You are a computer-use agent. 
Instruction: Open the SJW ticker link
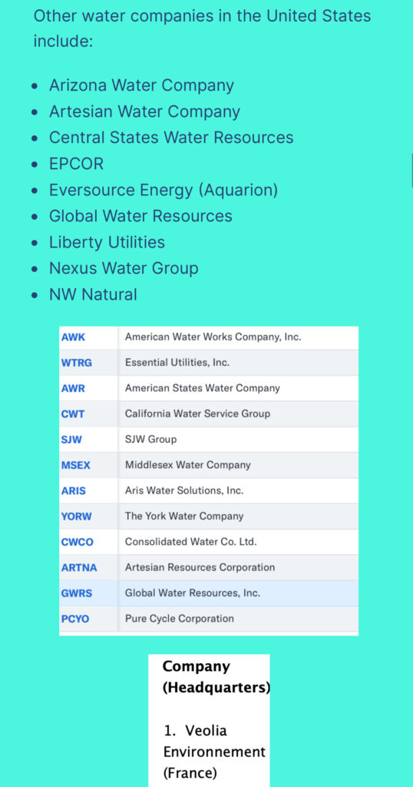click(71, 440)
